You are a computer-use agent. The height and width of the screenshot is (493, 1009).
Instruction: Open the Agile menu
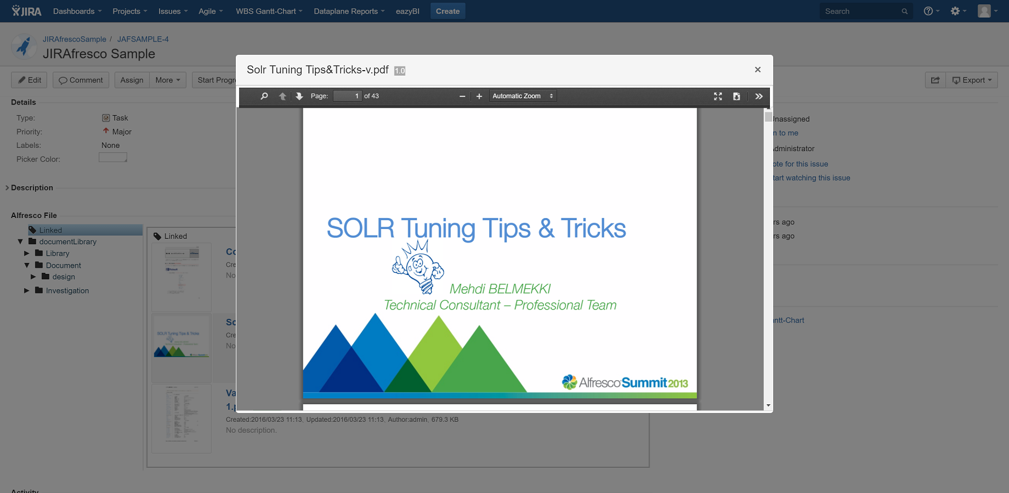(x=211, y=11)
